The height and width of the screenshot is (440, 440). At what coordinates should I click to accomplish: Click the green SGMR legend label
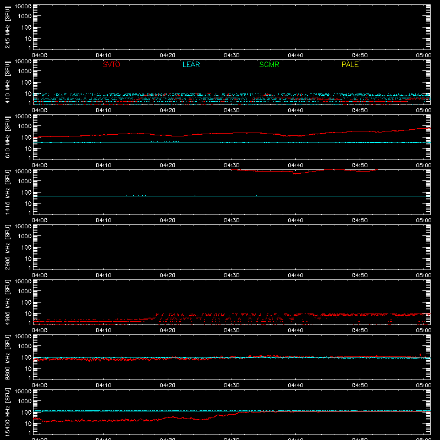pyautogui.click(x=269, y=64)
